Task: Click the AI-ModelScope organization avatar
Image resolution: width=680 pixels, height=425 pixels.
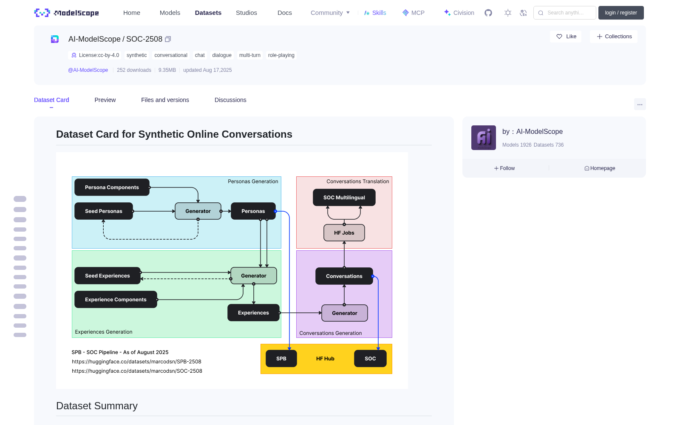Action: tap(483, 138)
